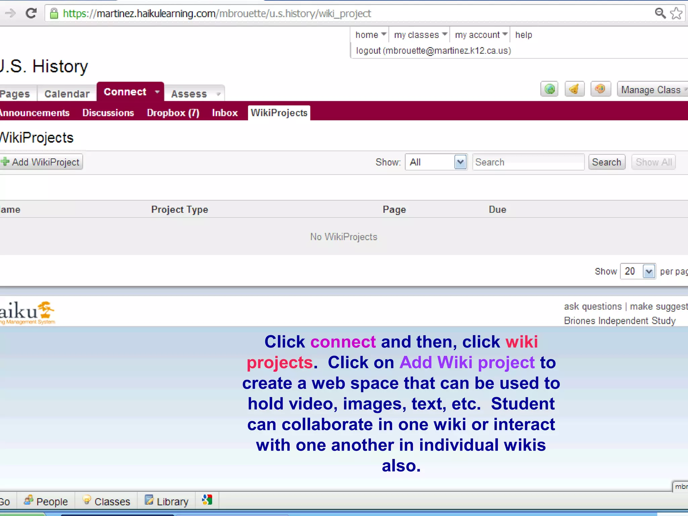688x516 pixels.
Task: Click the Briones Independent Study link
Action: [x=620, y=321]
